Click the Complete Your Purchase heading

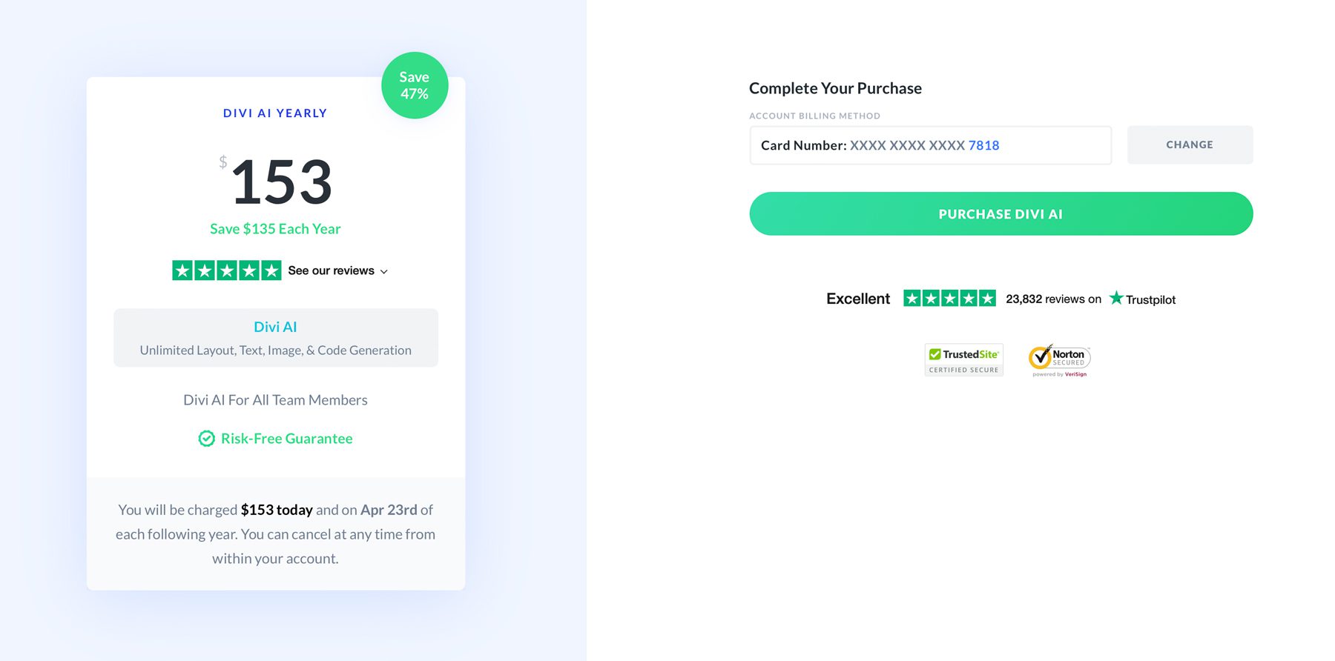[x=834, y=87]
